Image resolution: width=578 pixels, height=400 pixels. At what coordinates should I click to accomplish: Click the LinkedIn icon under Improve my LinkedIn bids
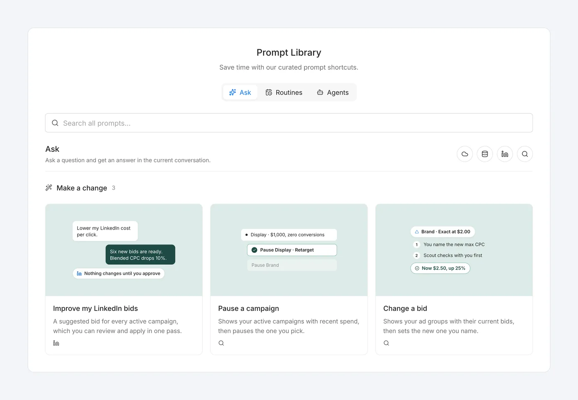point(56,343)
